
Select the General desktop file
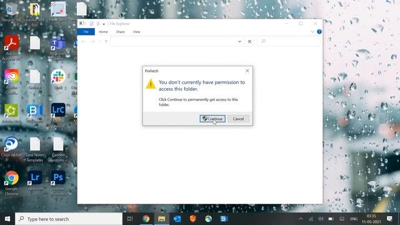point(35,79)
